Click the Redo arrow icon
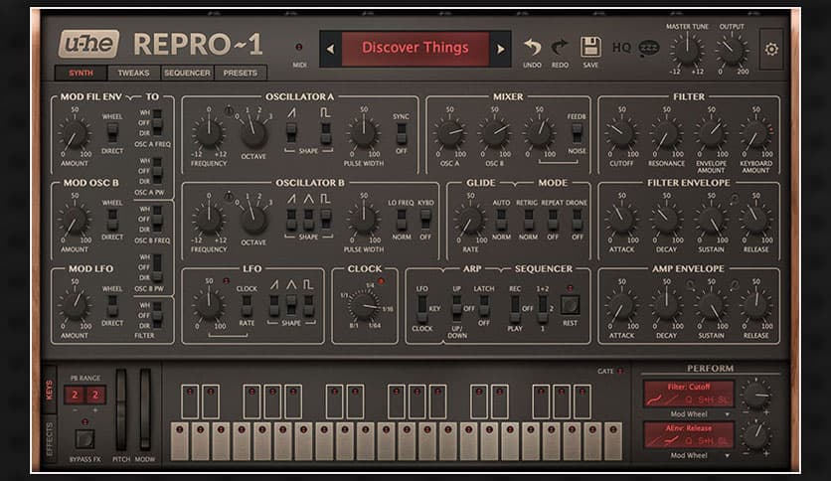The height and width of the screenshot is (481, 831). [560, 46]
